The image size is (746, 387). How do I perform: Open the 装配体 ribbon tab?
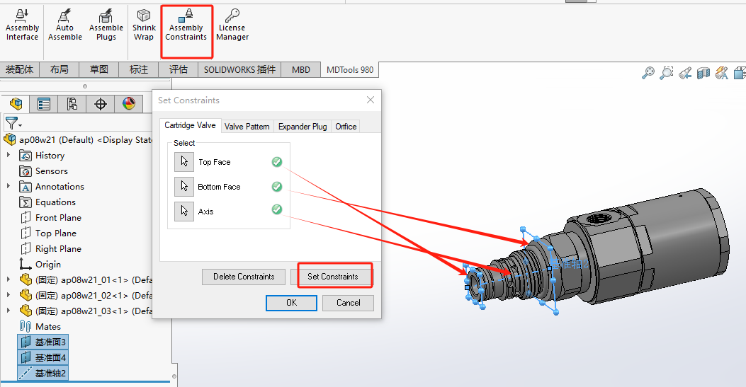20,69
